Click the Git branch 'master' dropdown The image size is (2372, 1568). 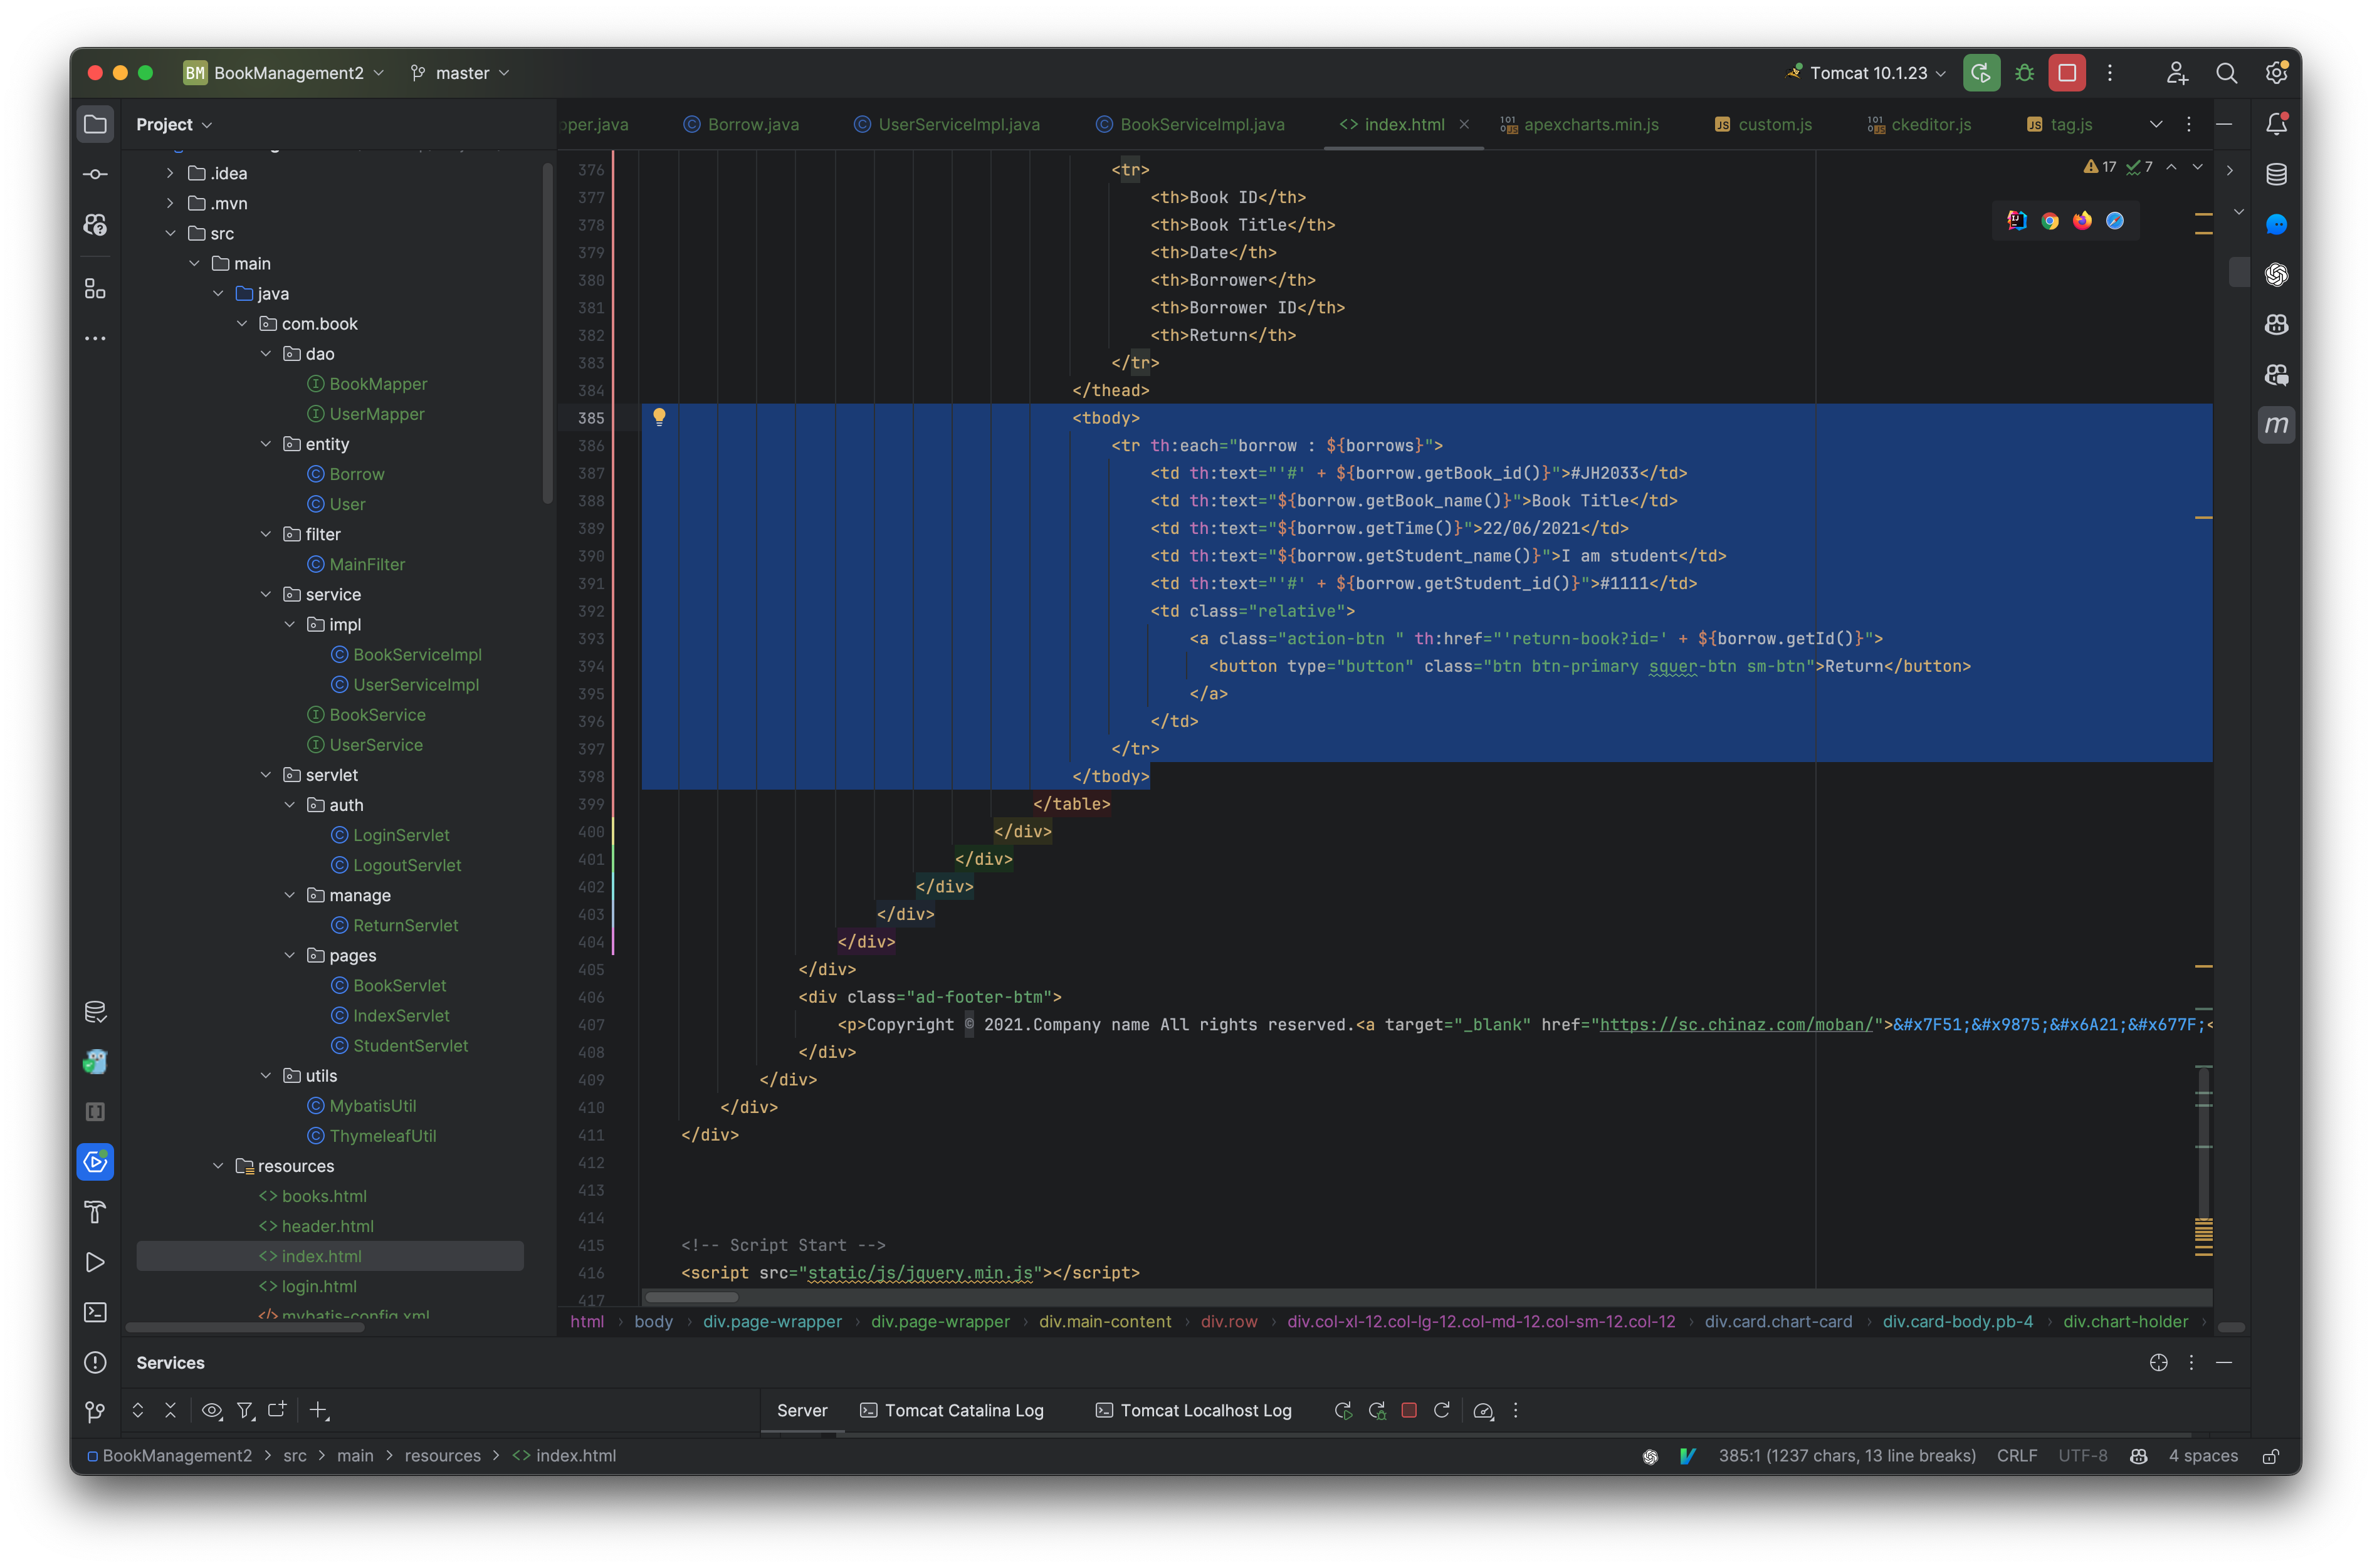460,71
